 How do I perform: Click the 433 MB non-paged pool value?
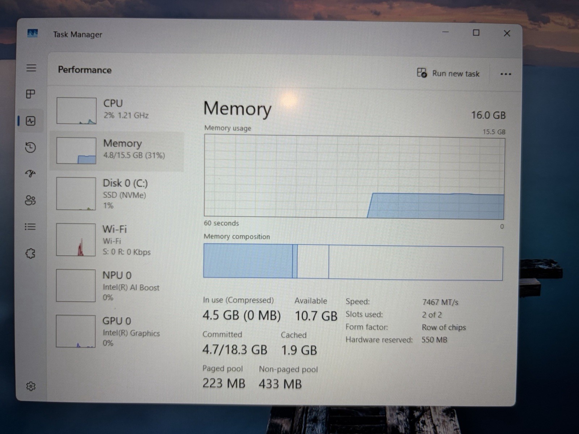[x=280, y=384]
